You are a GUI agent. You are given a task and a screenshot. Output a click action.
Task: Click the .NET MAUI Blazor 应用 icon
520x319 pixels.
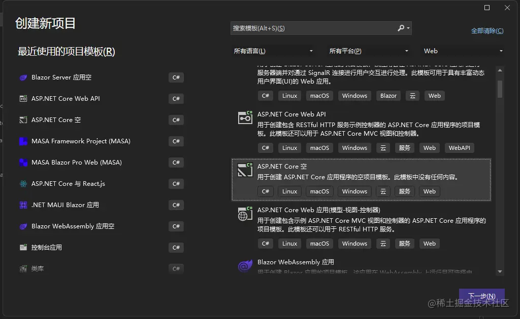[x=23, y=205]
